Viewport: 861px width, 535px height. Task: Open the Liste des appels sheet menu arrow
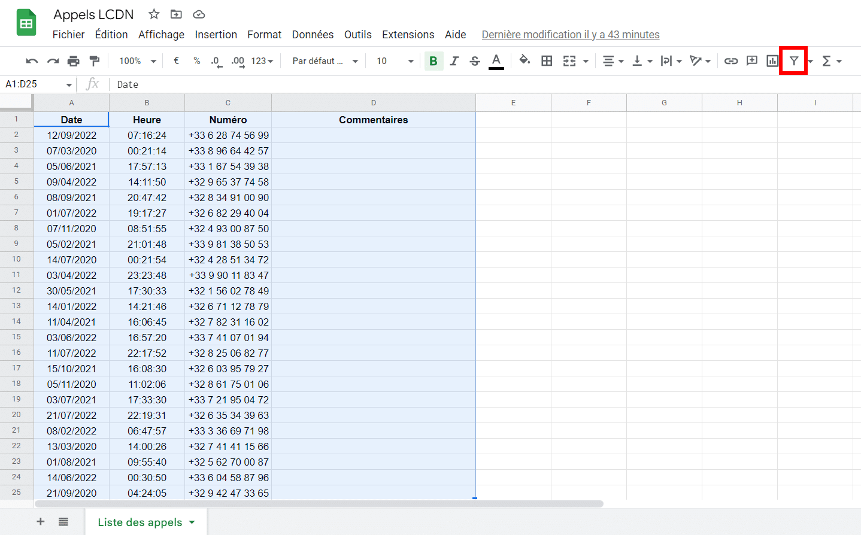pos(192,522)
